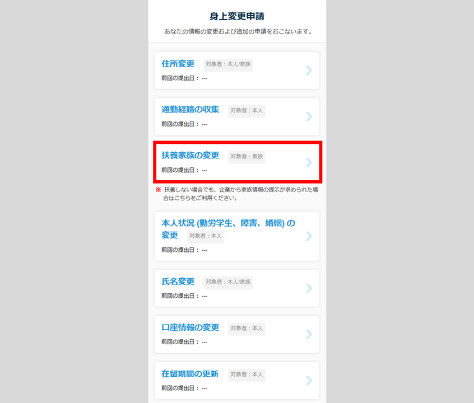Click the 対象者：本人/家族 tag beside 住所変更

click(x=228, y=64)
